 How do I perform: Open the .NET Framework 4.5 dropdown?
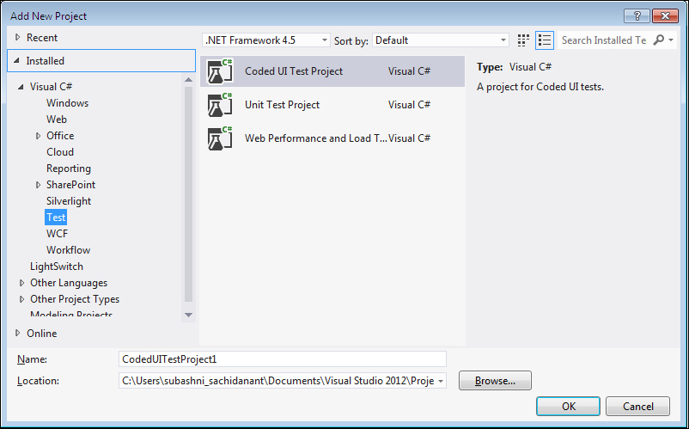[x=266, y=40]
